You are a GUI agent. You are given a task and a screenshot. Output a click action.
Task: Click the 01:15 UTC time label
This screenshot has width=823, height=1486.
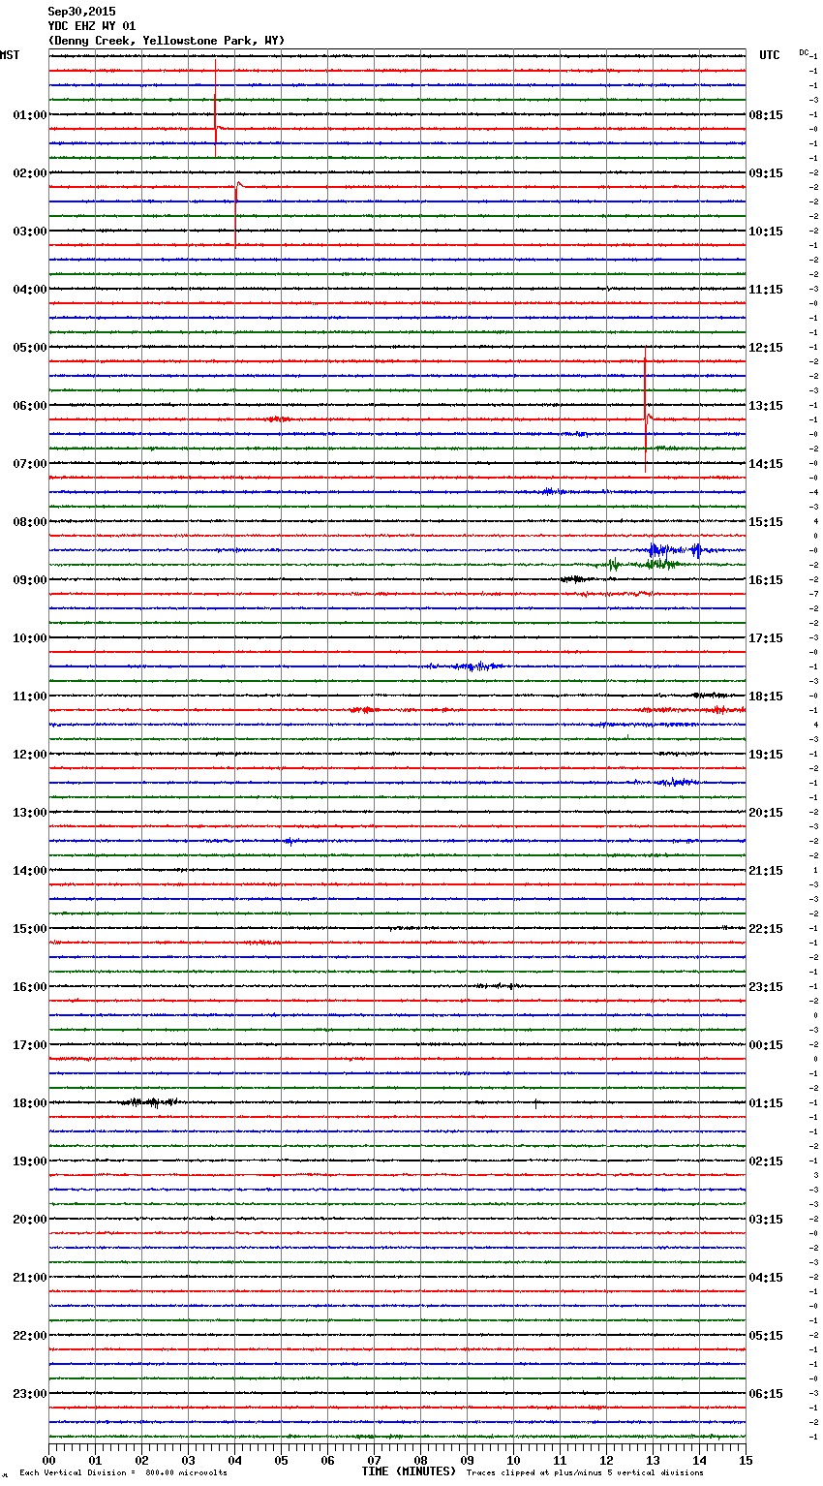pos(766,1103)
